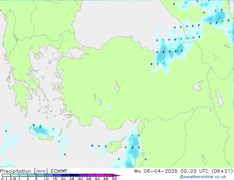Click the '(06+21)' forecast run label

(222, 171)
